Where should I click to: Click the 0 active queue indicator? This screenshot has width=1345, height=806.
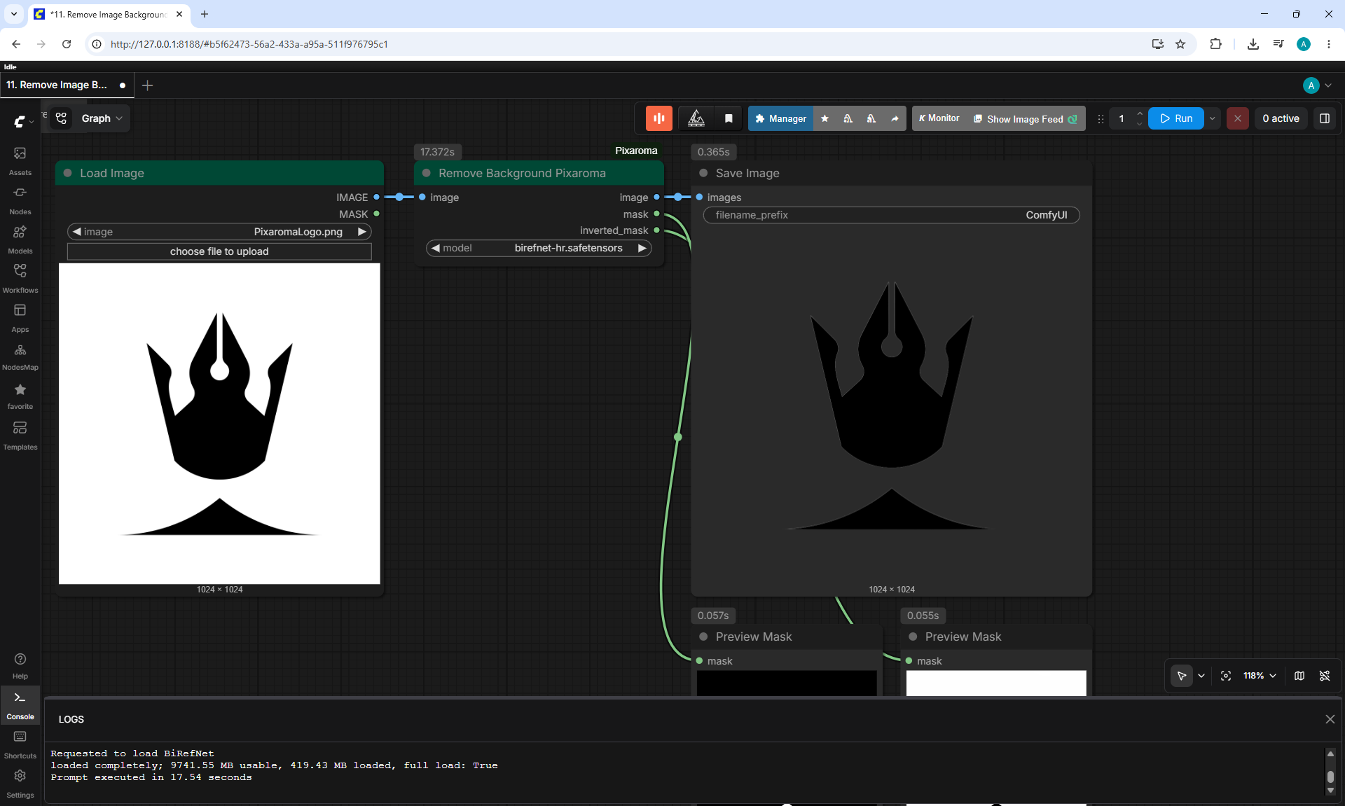point(1281,118)
